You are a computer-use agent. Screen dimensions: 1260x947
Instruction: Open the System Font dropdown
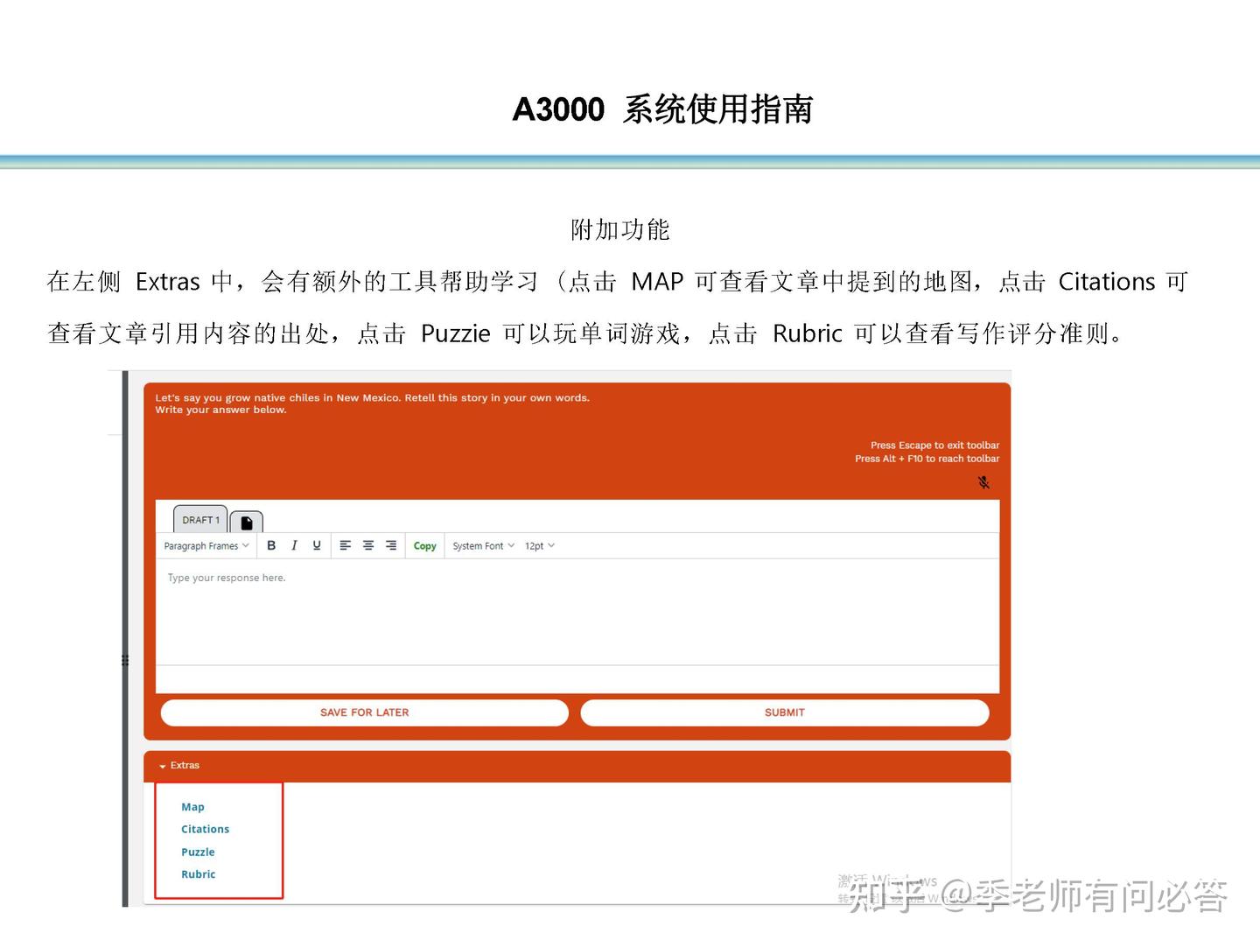click(482, 545)
